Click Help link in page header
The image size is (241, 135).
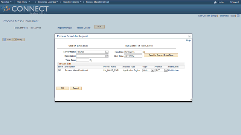[x=214, y=16]
